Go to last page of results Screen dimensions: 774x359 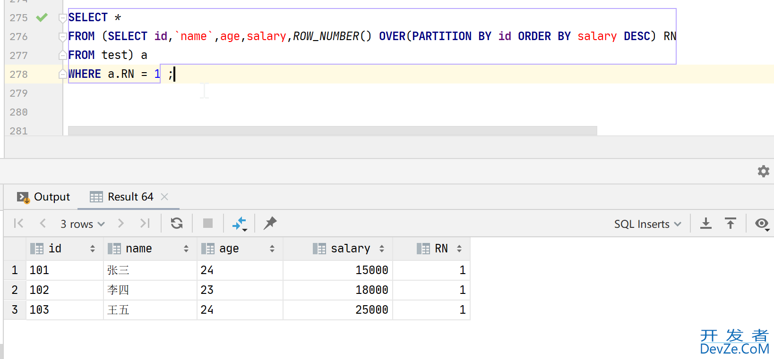tap(145, 223)
